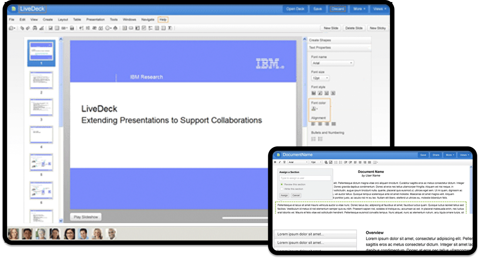Toggle strikethrough in Text Properties font style
The width and height of the screenshot is (478, 258).
click(x=333, y=93)
